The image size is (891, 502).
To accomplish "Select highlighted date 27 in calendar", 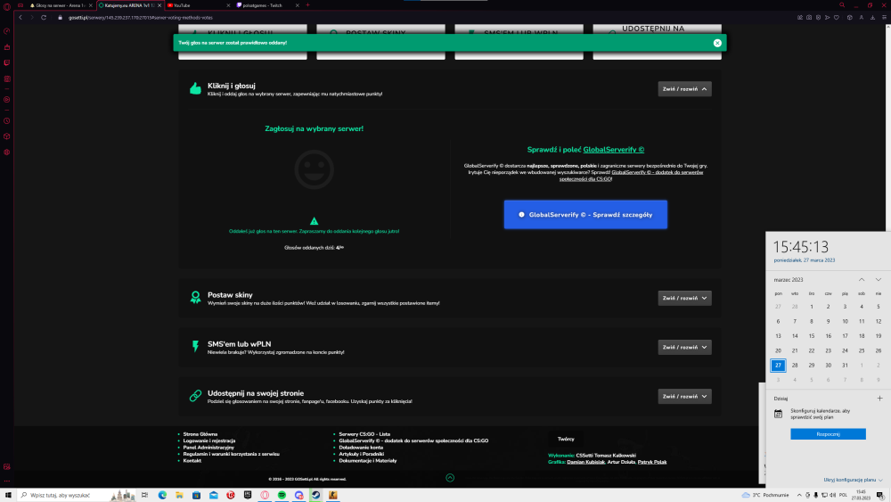I will pyautogui.click(x=778, y=365).
